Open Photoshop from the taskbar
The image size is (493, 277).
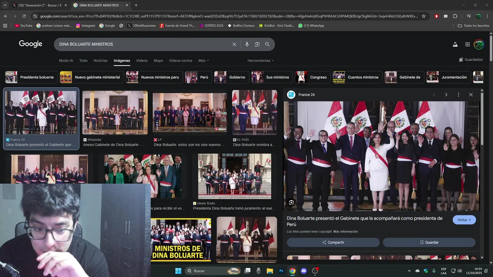pyautogui.click(x=281, y=271)
